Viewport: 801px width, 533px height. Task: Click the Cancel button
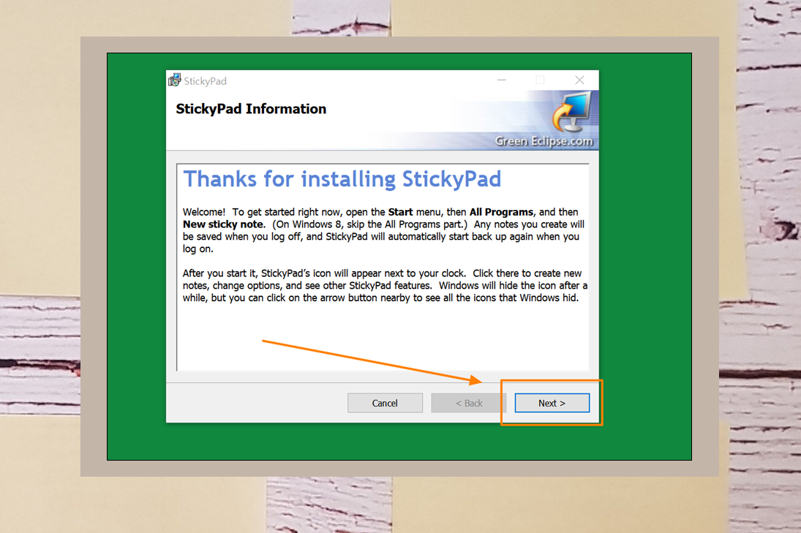click(385, 403)
